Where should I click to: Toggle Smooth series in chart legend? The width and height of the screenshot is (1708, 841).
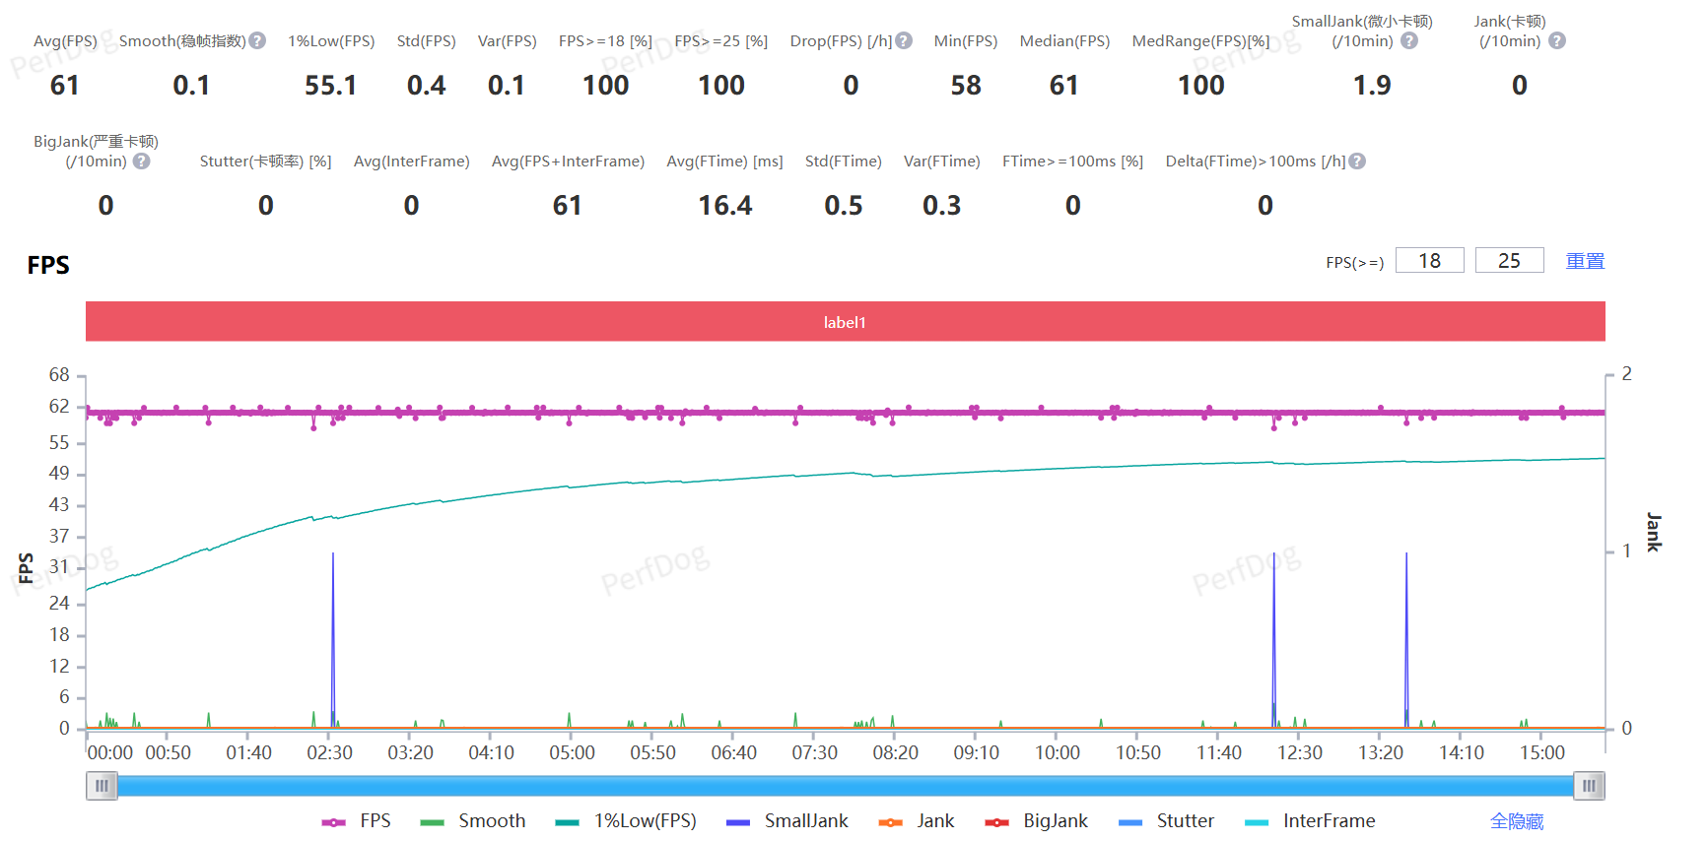(473, 821)
